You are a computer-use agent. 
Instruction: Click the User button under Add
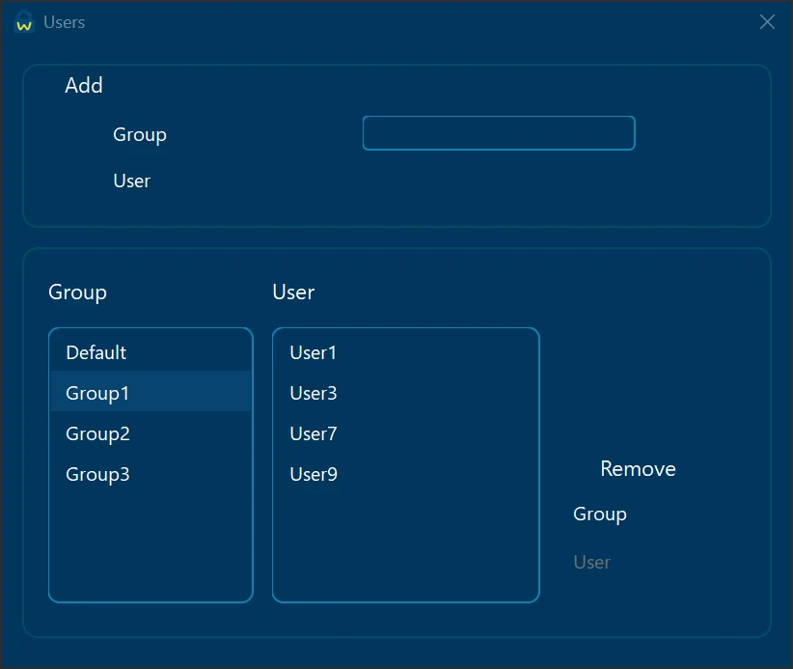point(131,181)
